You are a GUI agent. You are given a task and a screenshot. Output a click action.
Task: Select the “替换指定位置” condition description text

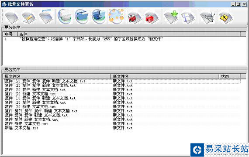pyautogui.click(x=91, y=39)
